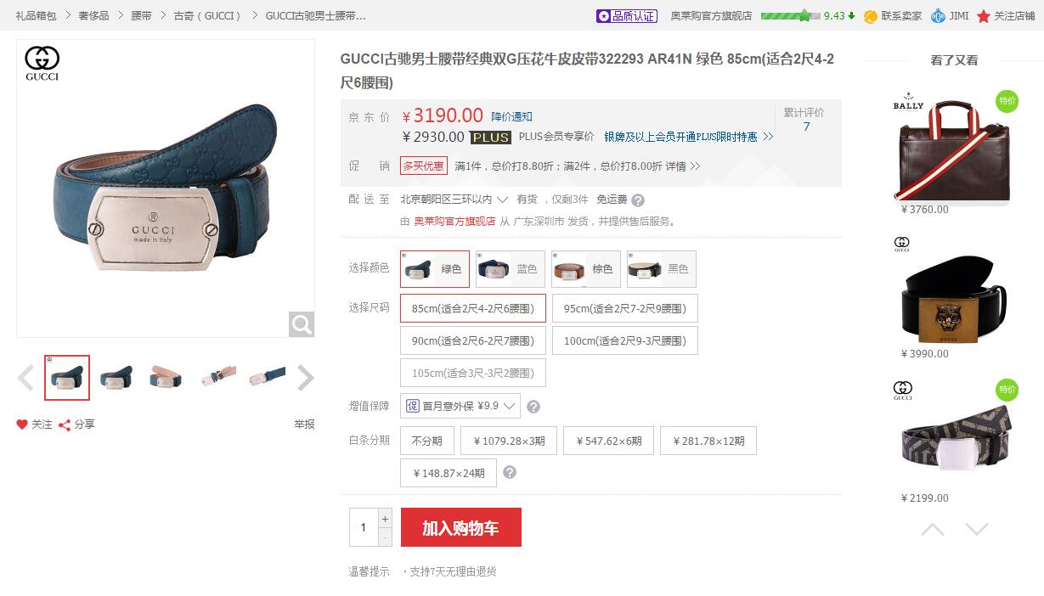Increase quantity with plus stepper

click(385, 518)
